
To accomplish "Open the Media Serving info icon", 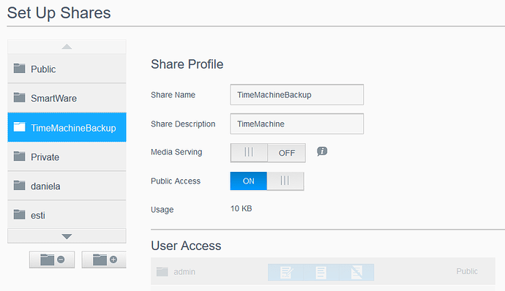I will 322,151.
